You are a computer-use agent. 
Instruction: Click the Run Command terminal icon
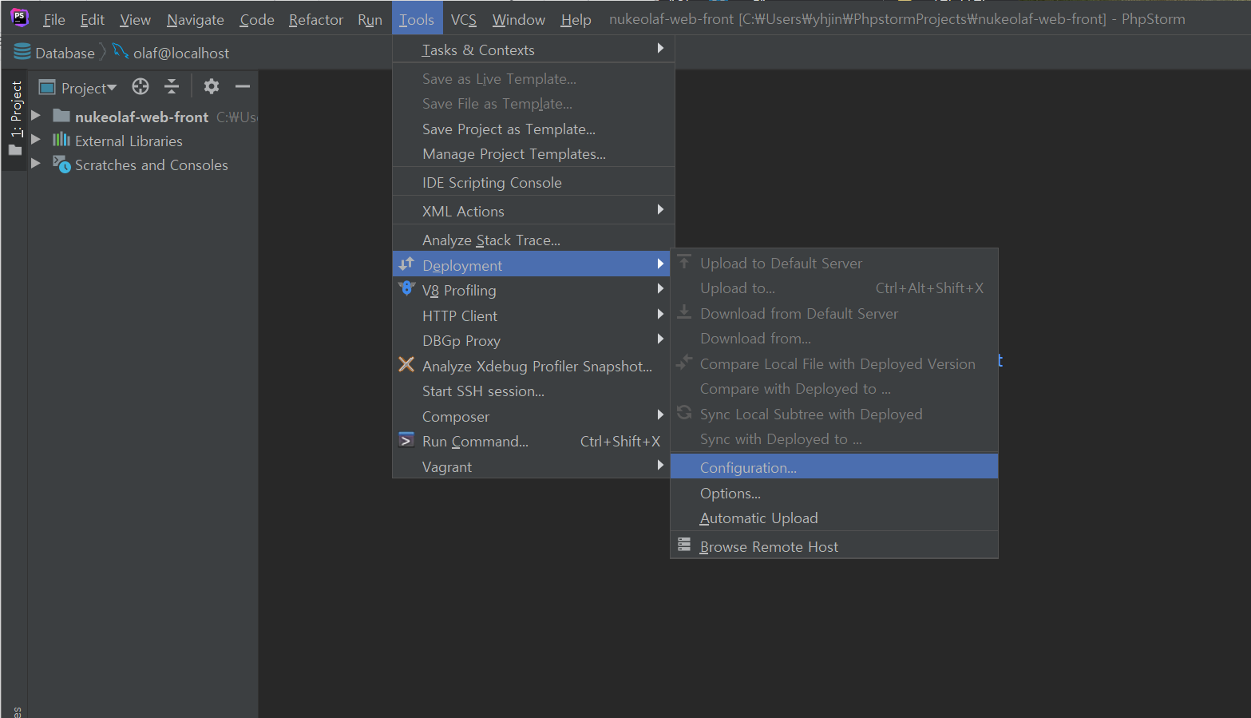(x=406, y=440)
